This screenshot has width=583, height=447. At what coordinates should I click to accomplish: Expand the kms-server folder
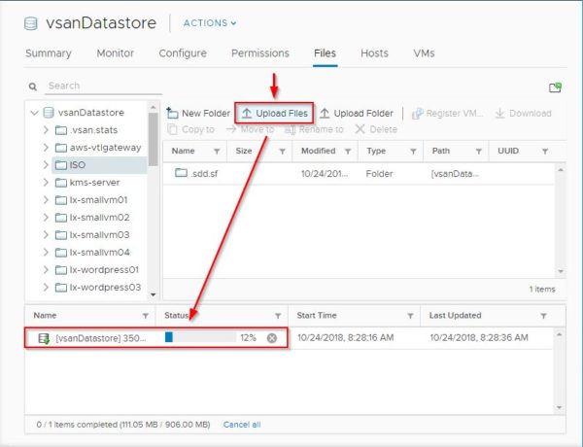[46, 183]
